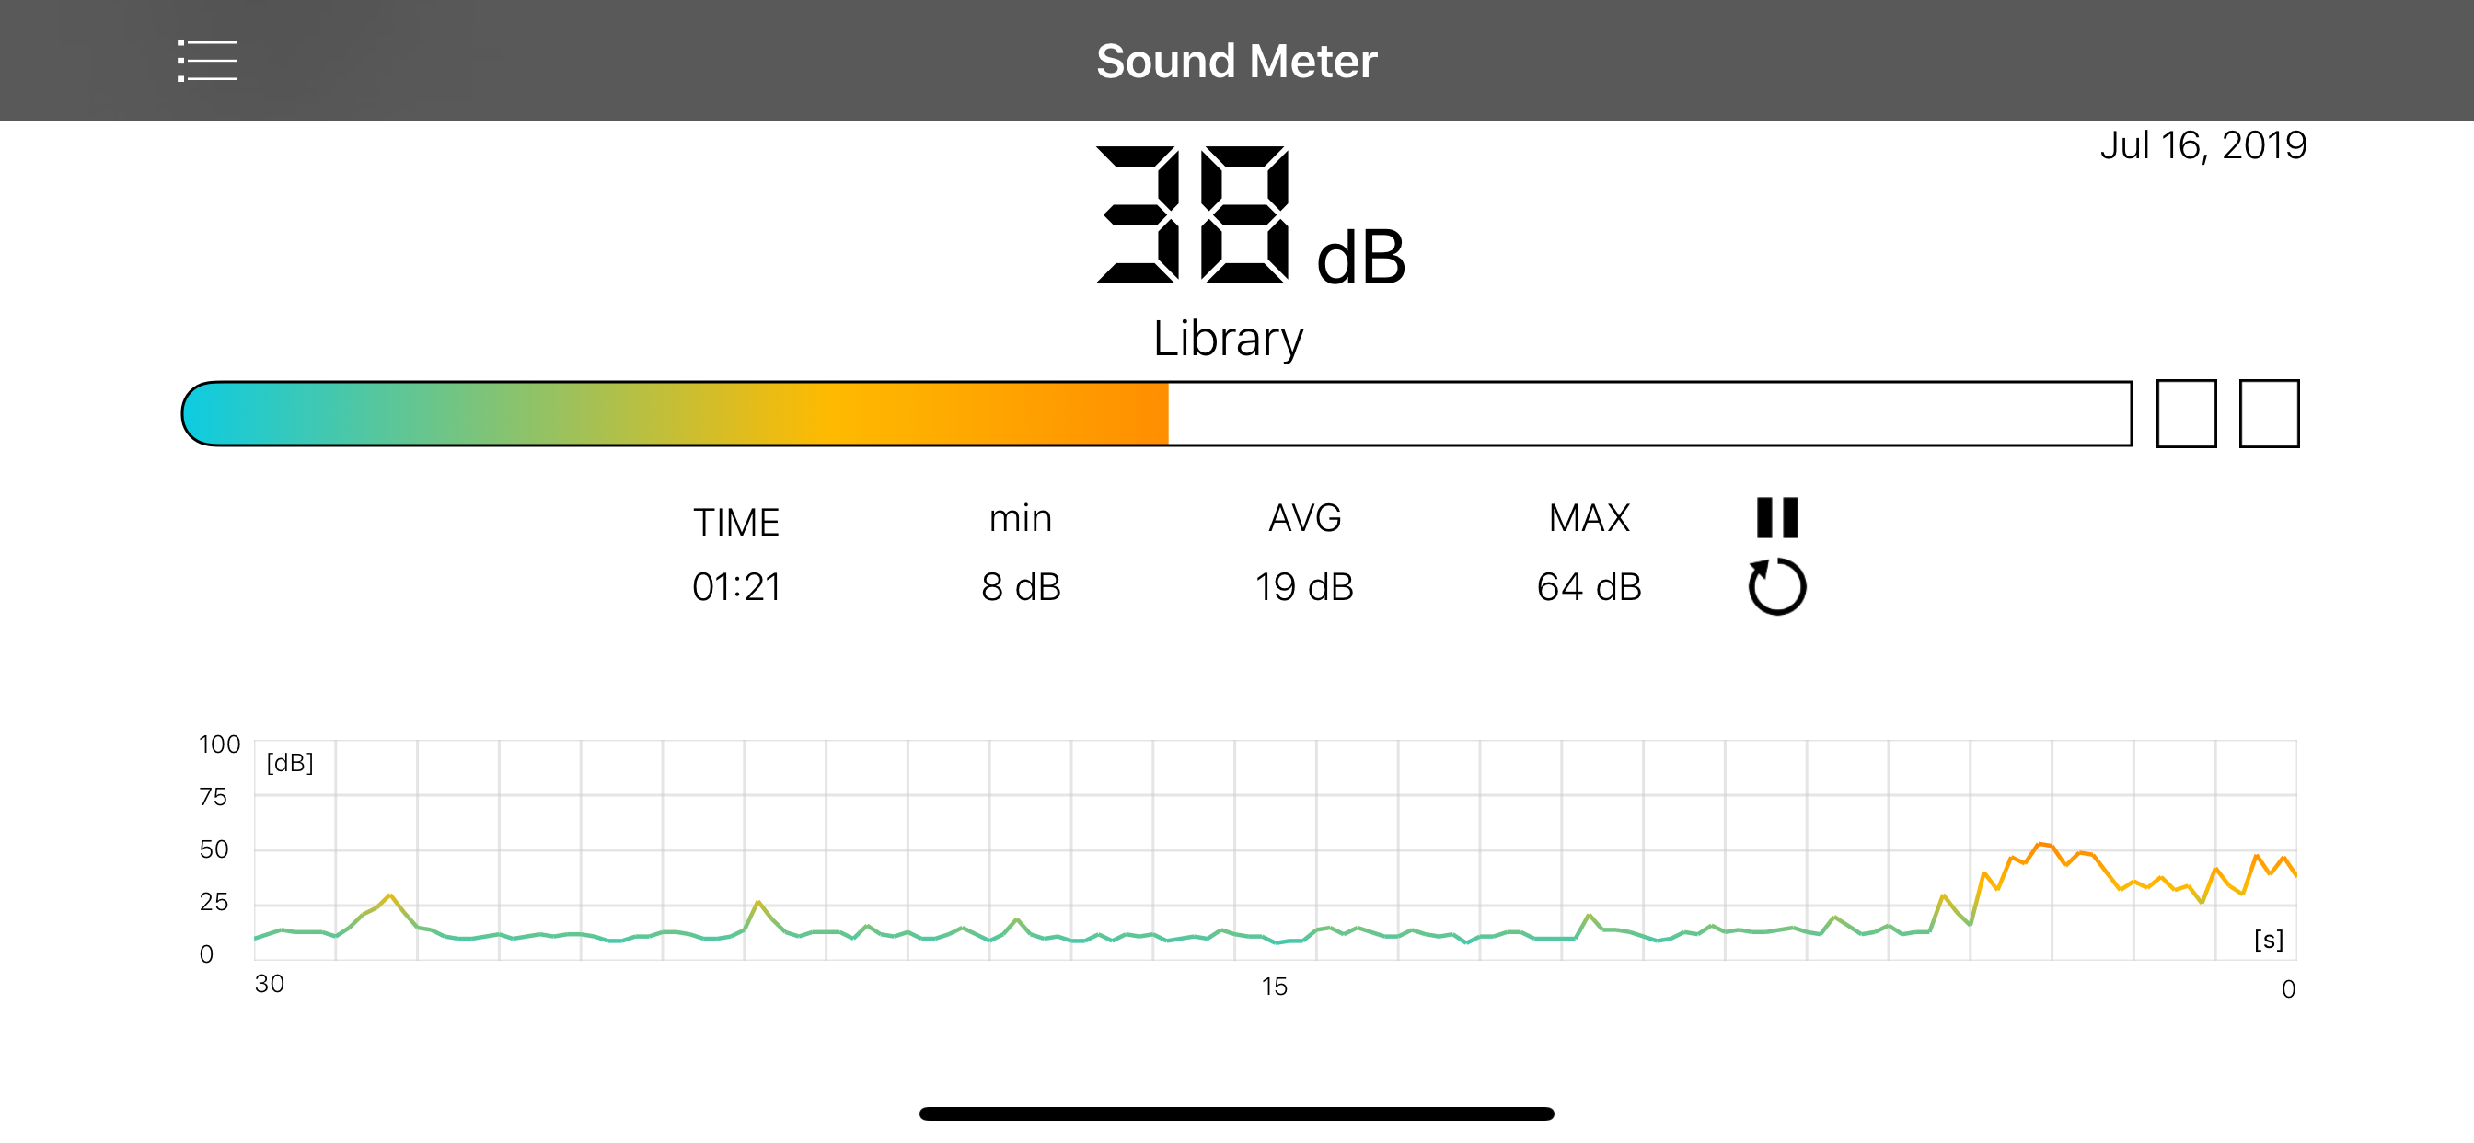2474x1143 pixels.
Task: Tap the [dB] axis unit label in graph
Action: [290, 763]
